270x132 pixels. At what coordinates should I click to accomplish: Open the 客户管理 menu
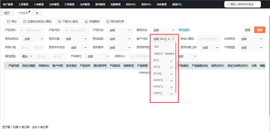pyautogui.click(x=8, y=4)
